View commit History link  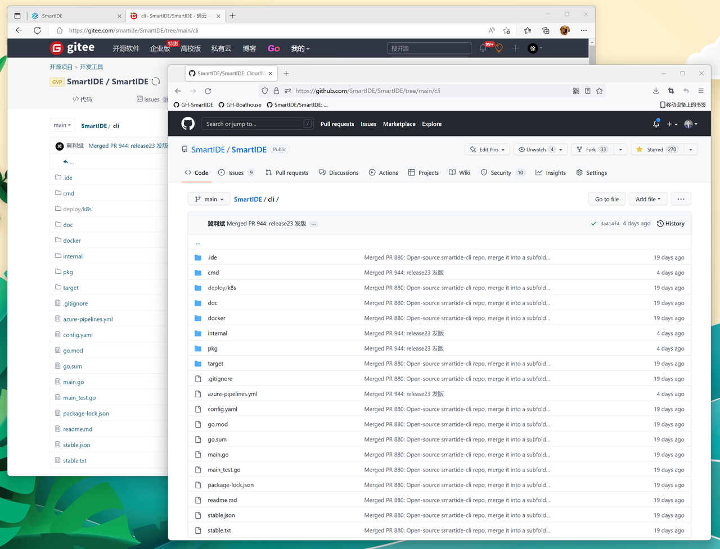pos(670,224)
